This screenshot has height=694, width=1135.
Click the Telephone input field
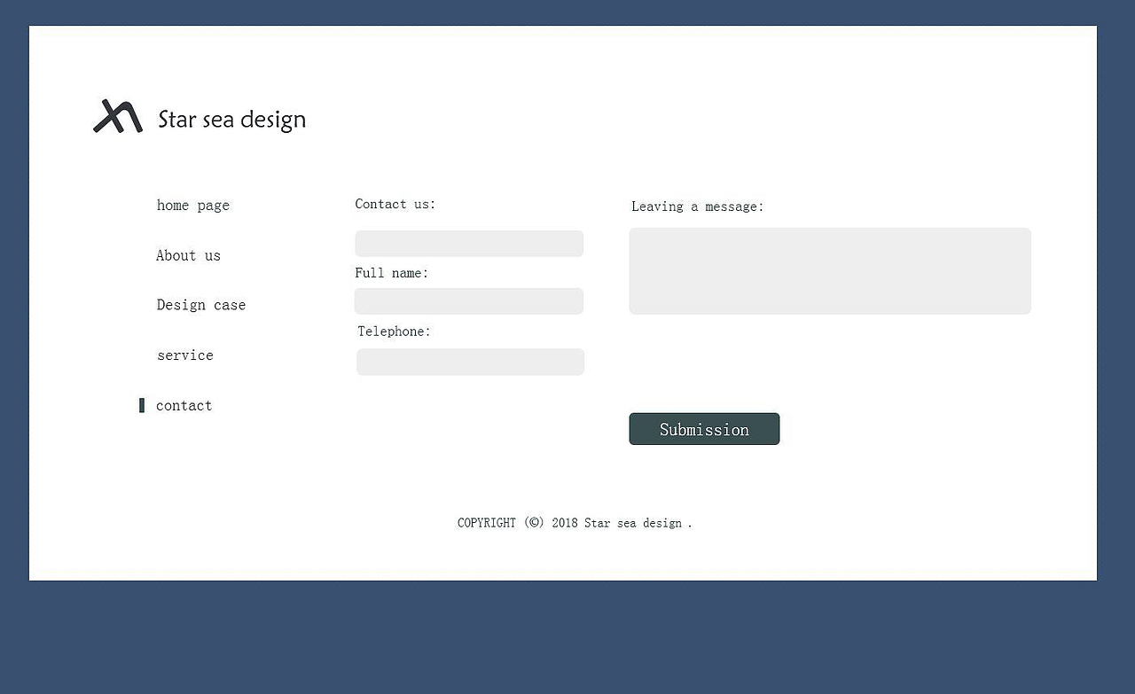(x=470, y=362)
